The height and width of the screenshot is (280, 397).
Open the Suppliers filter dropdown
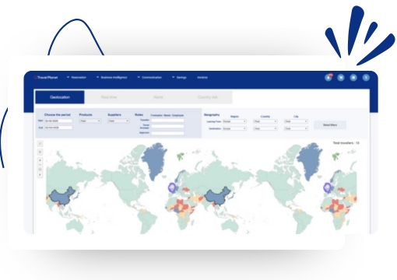pyautogui.click(x=118, y=121)
